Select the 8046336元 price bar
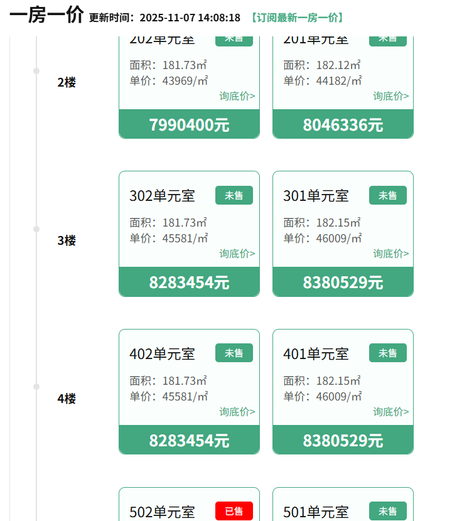452x521 pixels. (343, 124)
